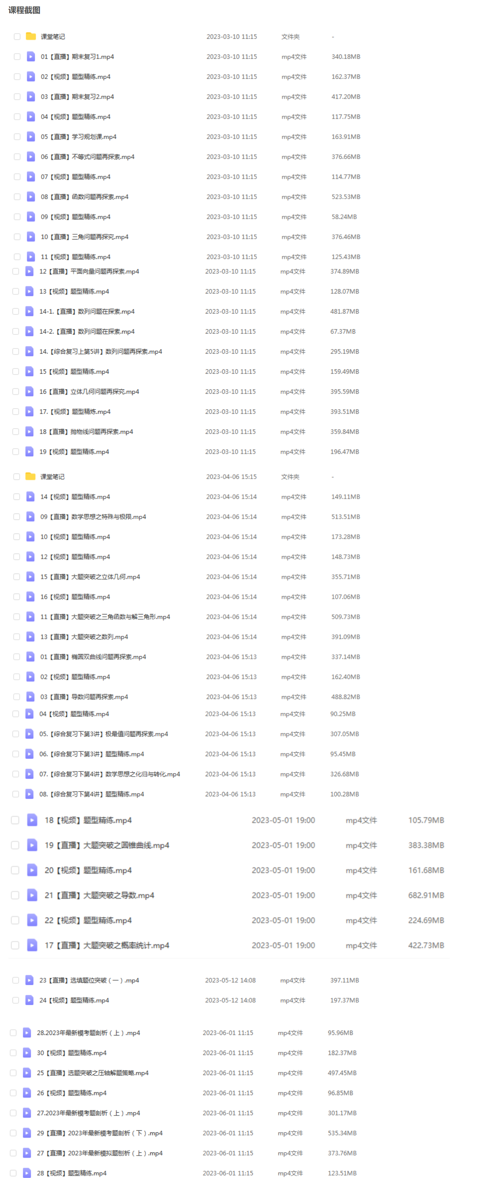
Task: Open file 01【直播】椭圆双曲线问题再探索.mp4
Action: [93, 656]
